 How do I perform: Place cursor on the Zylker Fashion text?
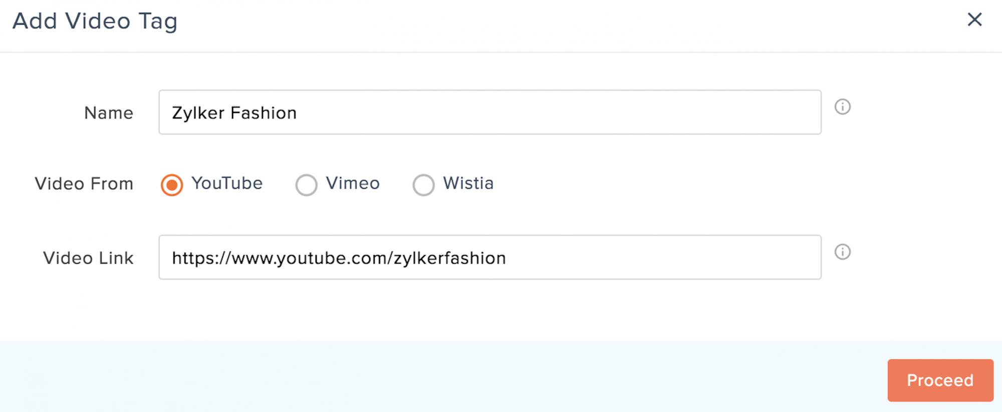coord(234,113)
